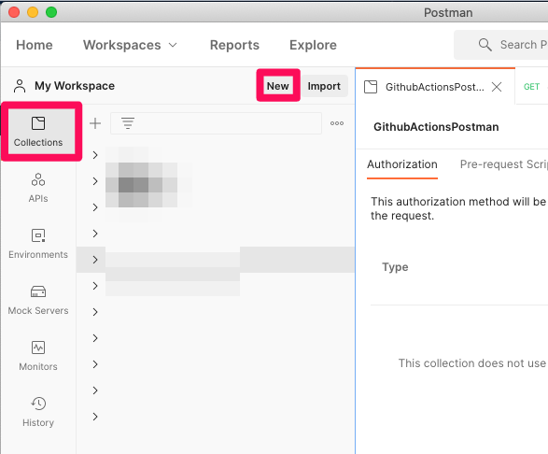Screen dimensions: 548x454
Task: Close the GithubActionsPost... tab
Action: (x=497, y=87)
